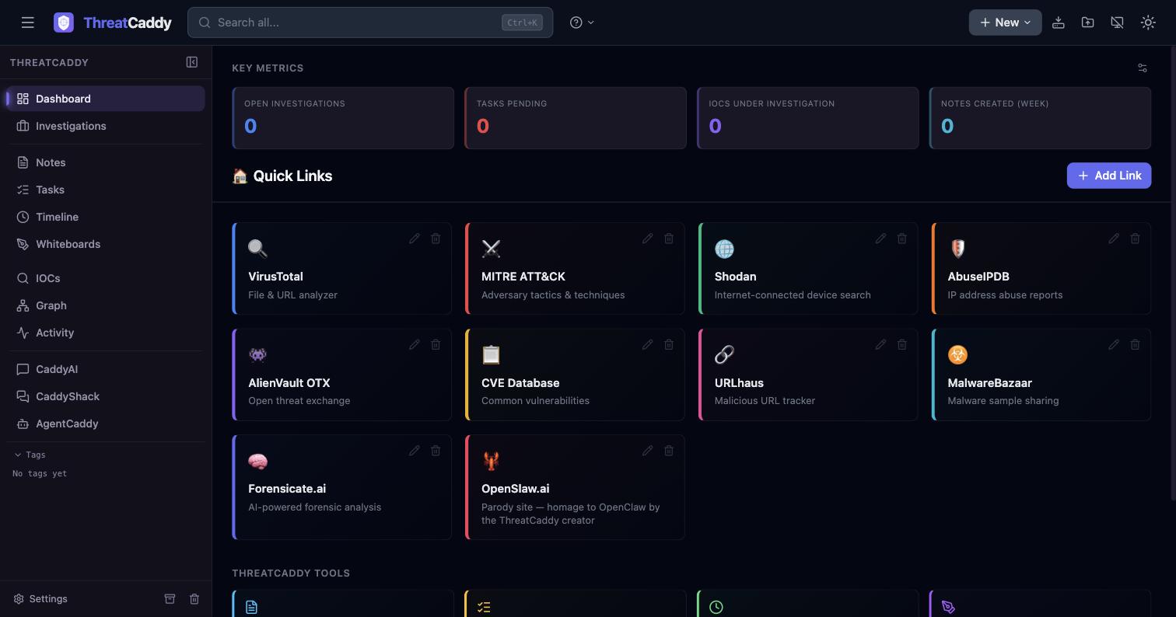
Task: Open CaddyAI in sidebar
Action: coord(106,369)
